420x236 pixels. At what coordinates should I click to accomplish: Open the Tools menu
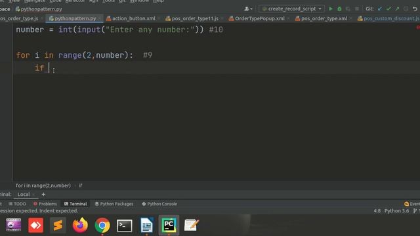[x=108, y=1]
